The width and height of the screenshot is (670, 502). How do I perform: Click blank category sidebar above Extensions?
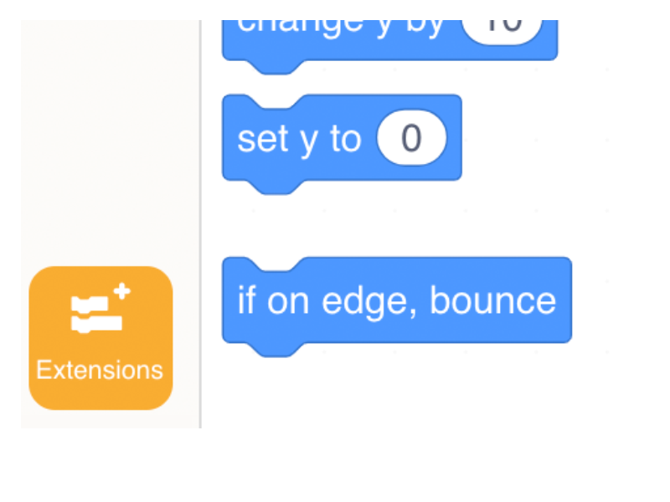click(x=110, y=141)
